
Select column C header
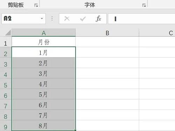coord(157,33)
